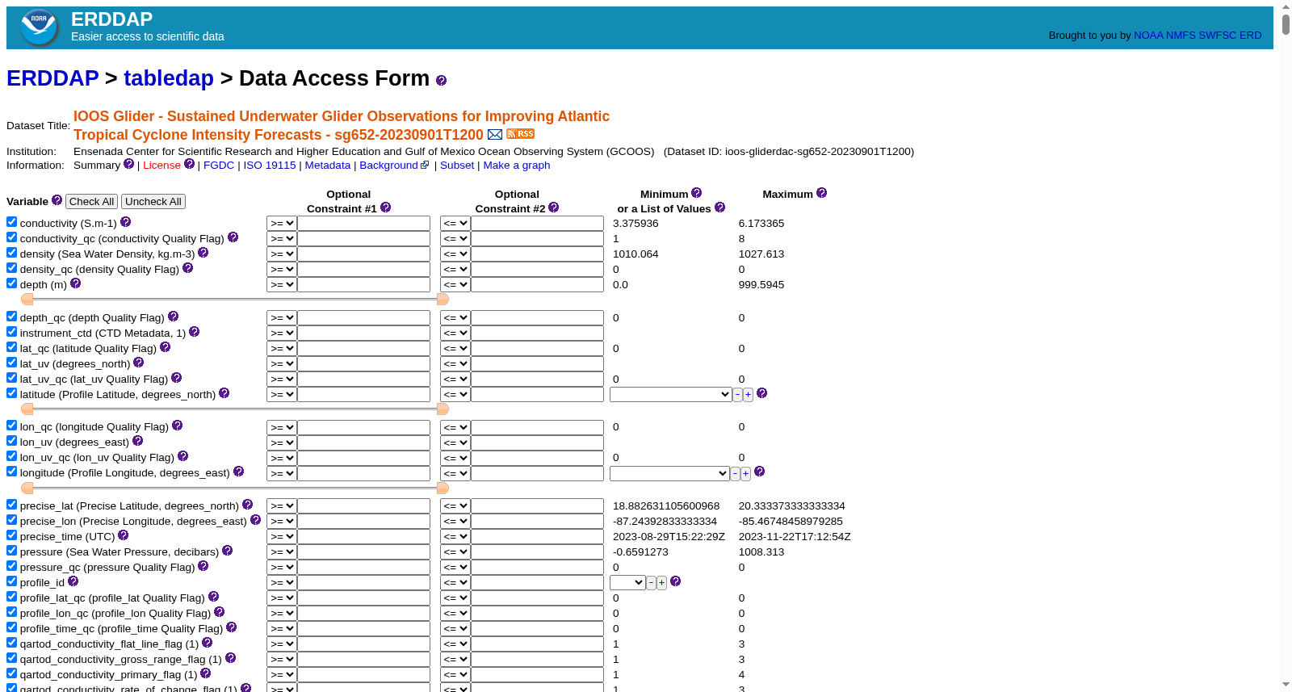The width and height of the screenshot is (1292, 692).
Task: Show help for depth (m) variable
Action: point(75,283)
